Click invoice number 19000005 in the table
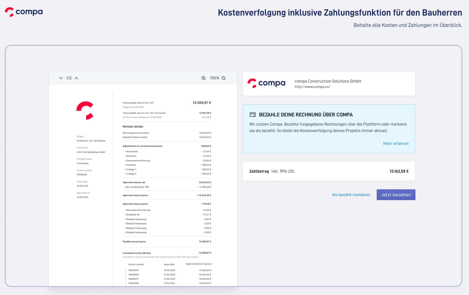This screenshot has height=295, width=469. click(133, 270)
